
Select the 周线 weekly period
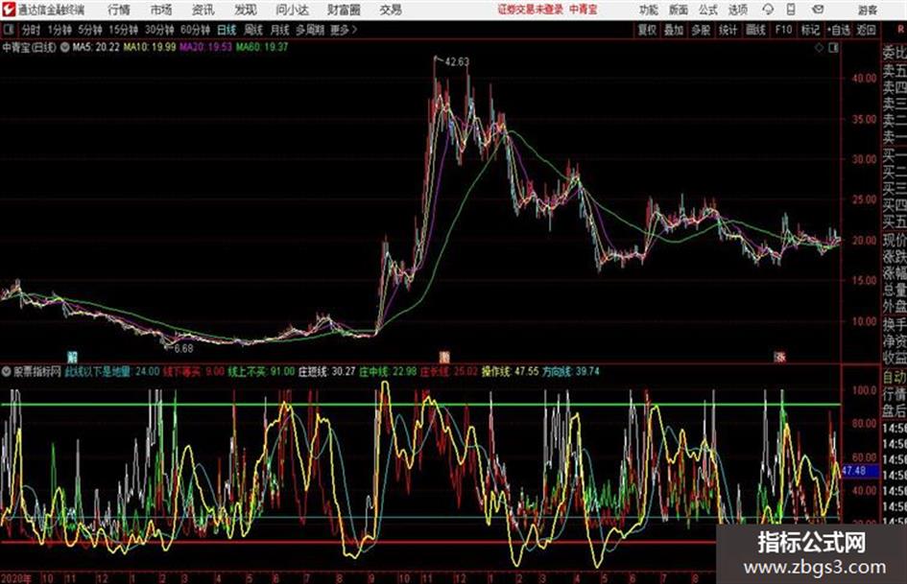pyautogui.click(x=253, y=30)
